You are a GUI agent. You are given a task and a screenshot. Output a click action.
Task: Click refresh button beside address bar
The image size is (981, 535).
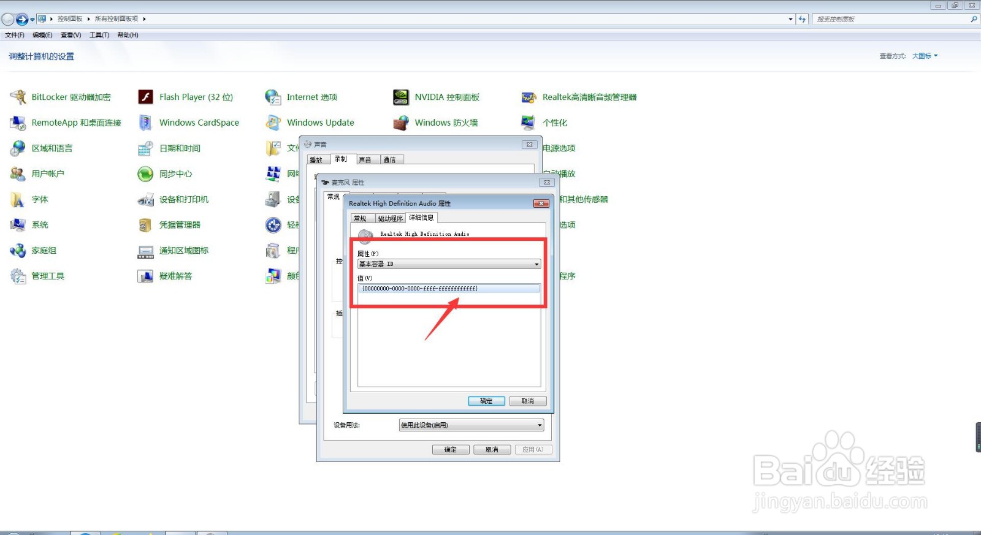click(802, 19)
